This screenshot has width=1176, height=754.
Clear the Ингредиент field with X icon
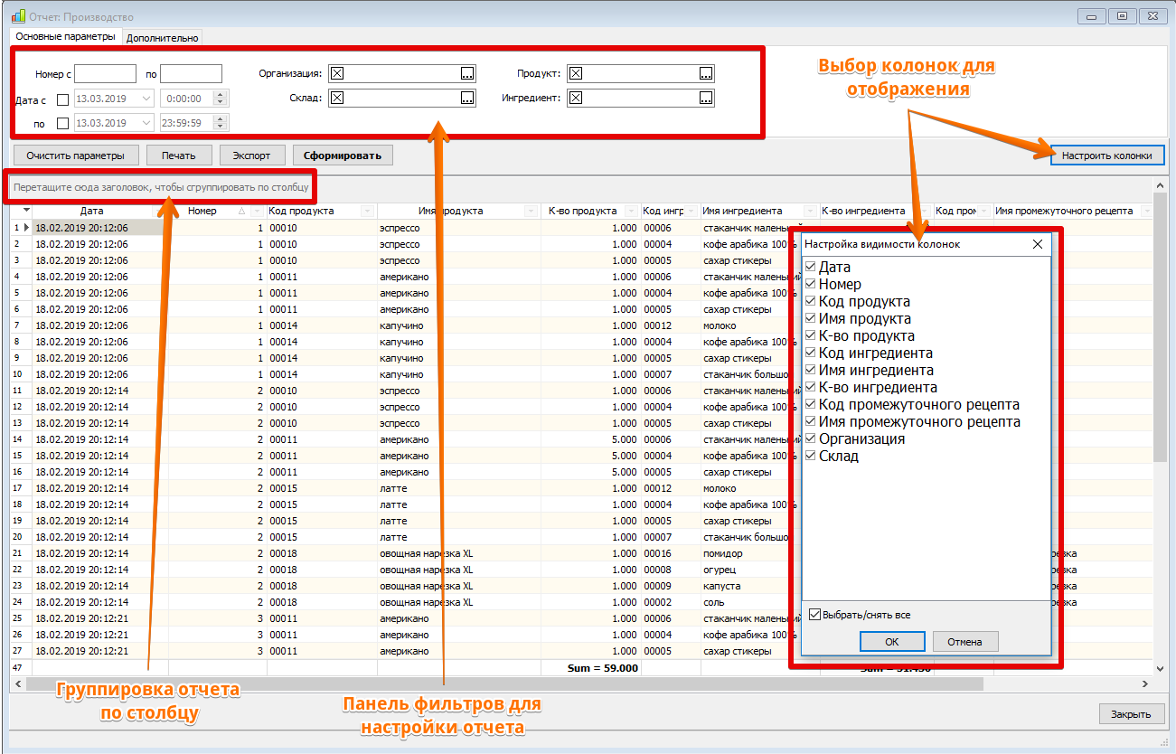pos(576,98)
